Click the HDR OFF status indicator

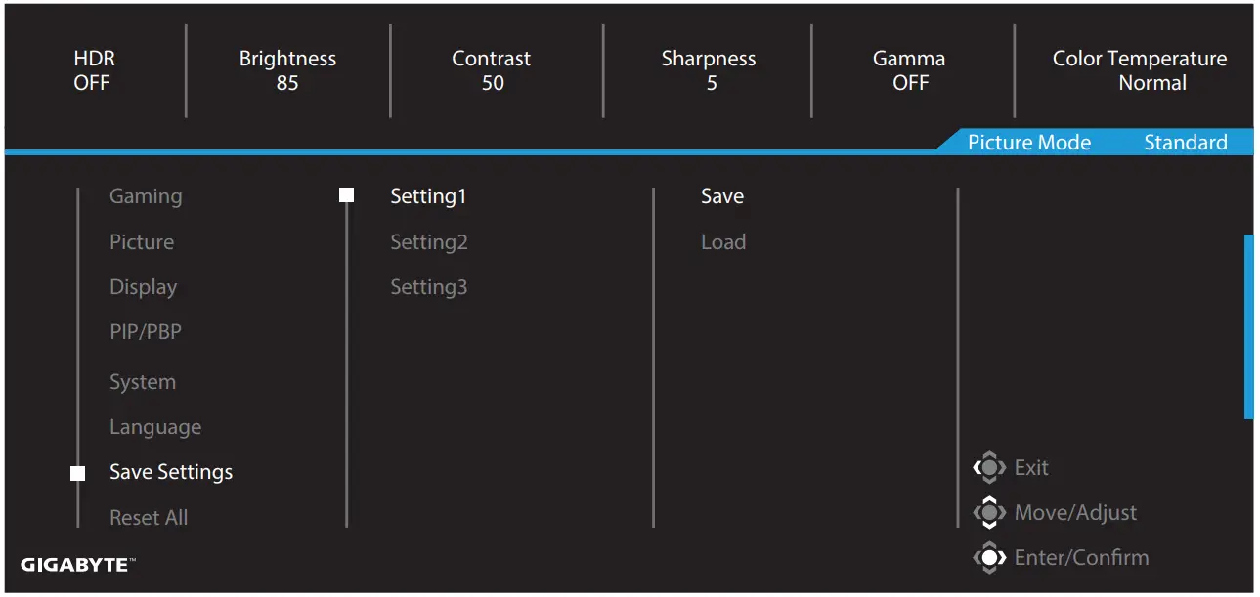91,70
